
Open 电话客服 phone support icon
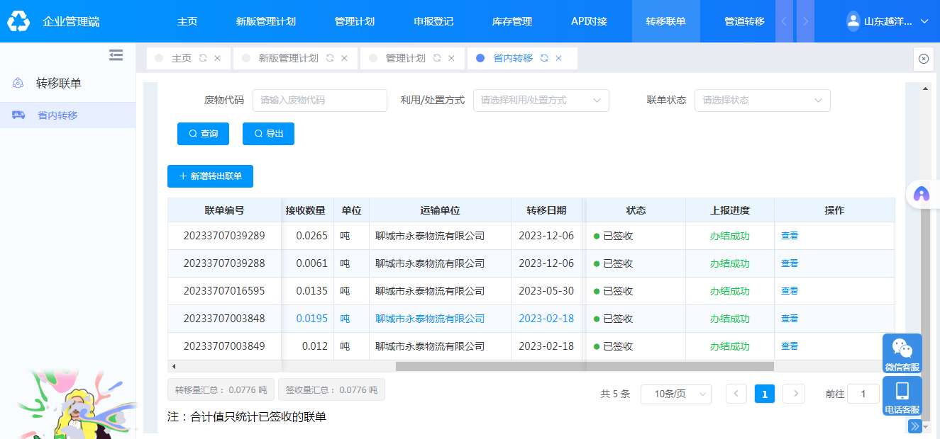pos(902,396)
